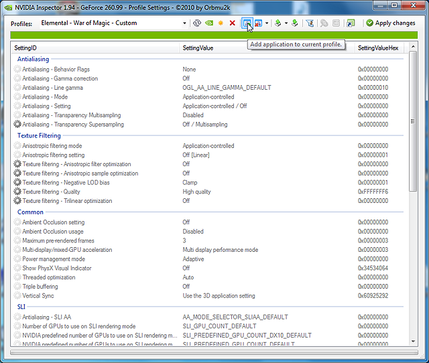429x363 pixels.
Task: Click faded gear beside Antialiasing - Behavior Flags
Action: pyautogui.click(x=17, y=70)
